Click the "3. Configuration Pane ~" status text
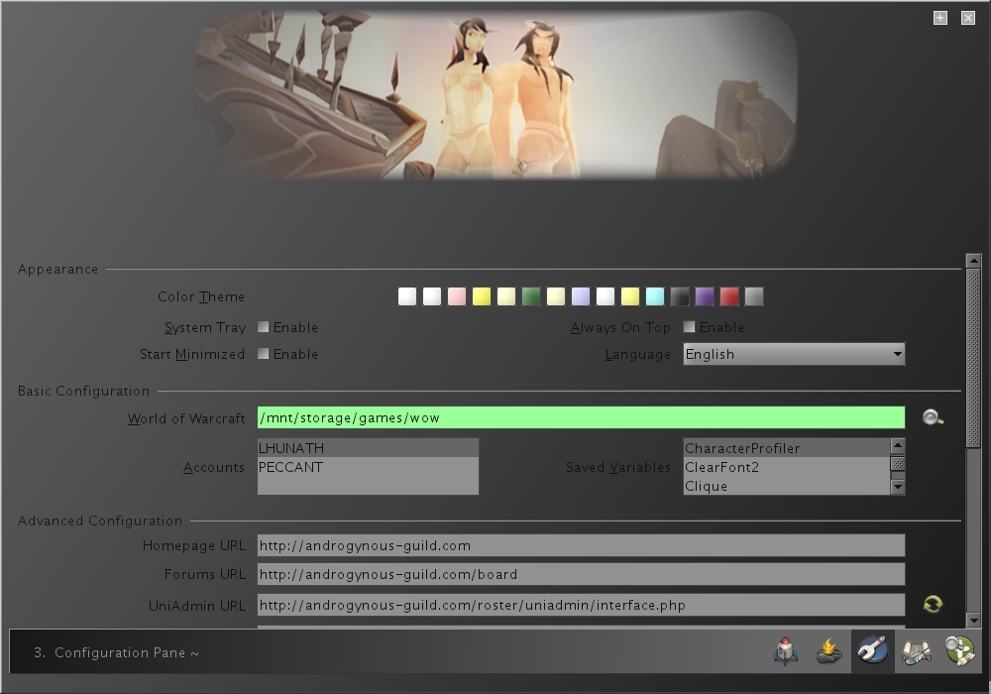 116,652
